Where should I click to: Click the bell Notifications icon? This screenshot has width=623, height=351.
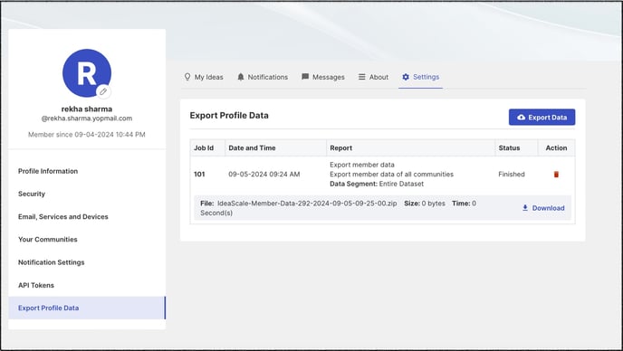[x=241, y=77]
